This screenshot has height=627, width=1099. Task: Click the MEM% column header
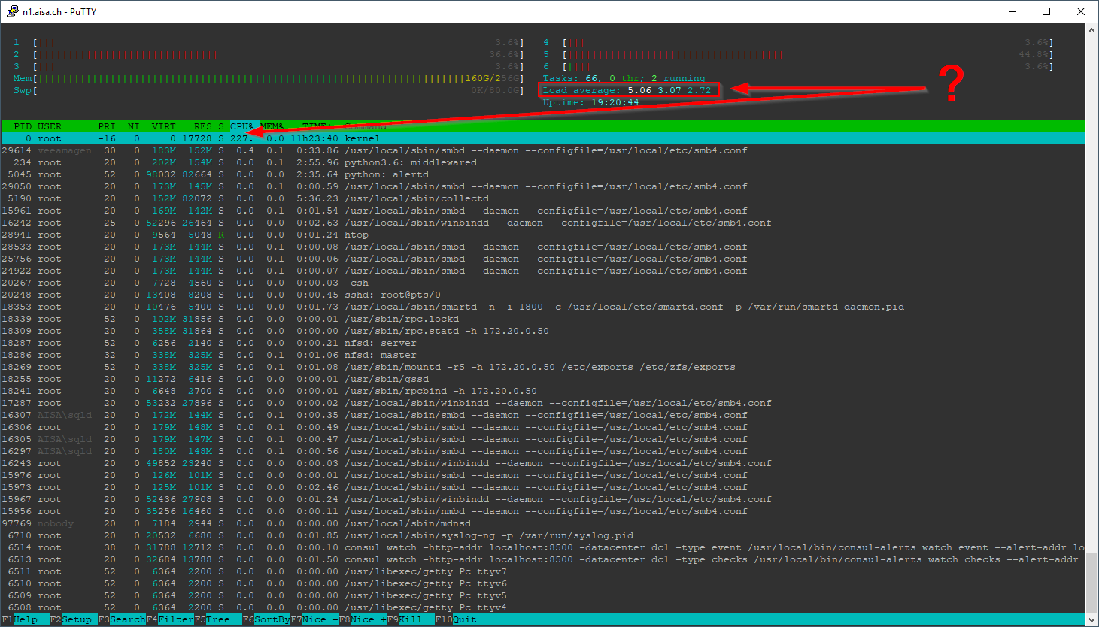pos(272,126)
